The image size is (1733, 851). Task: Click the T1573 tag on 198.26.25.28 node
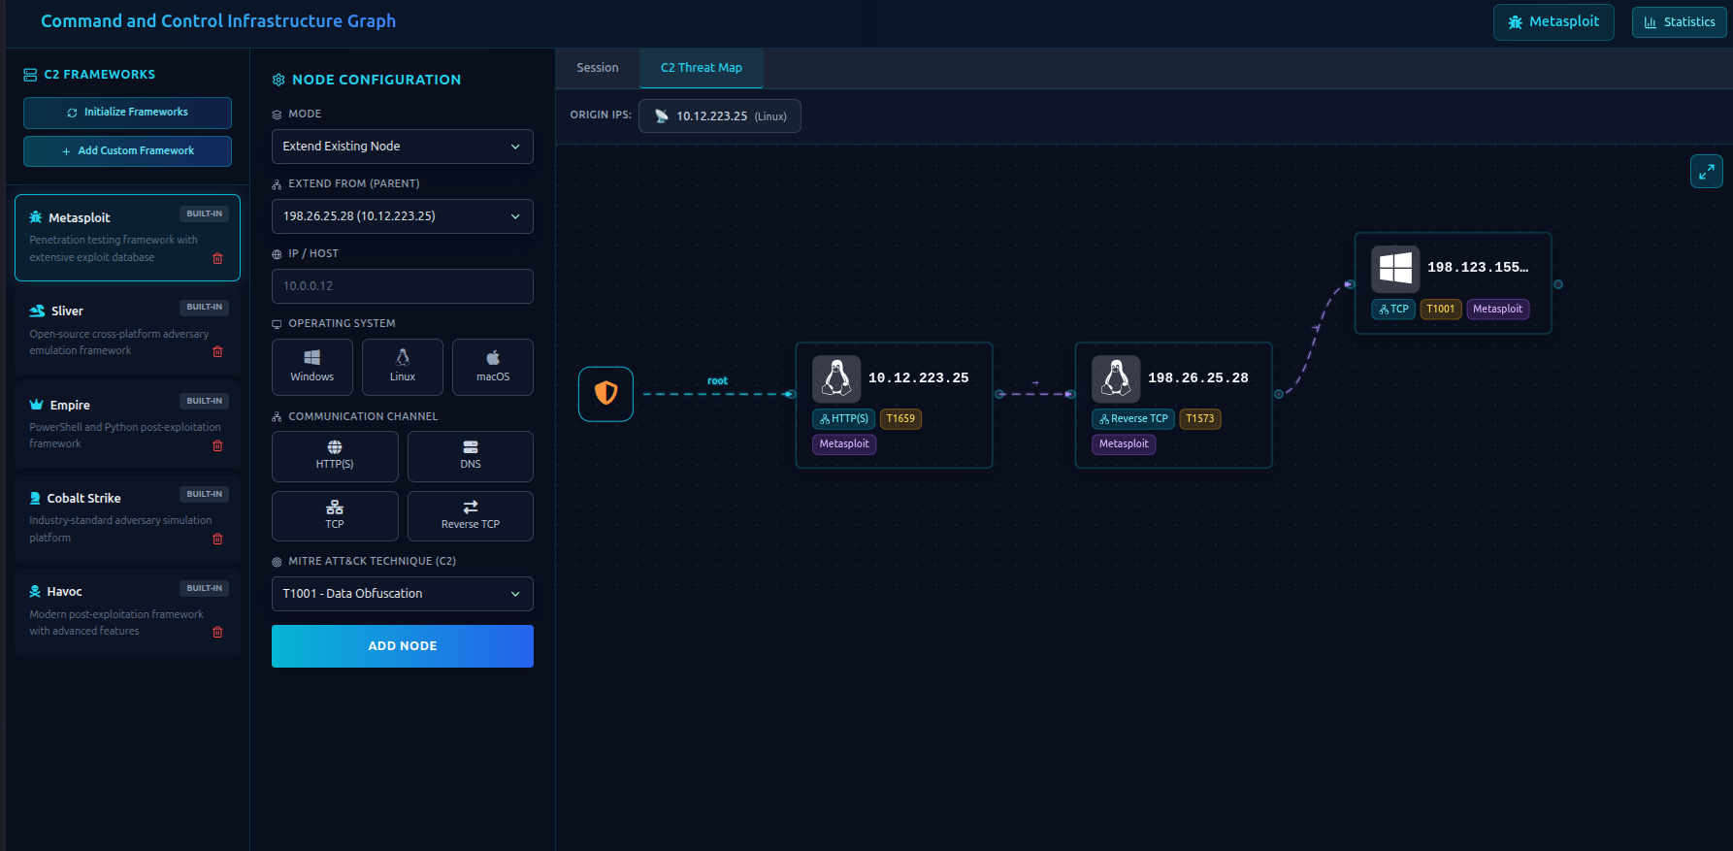(1200, 419)
